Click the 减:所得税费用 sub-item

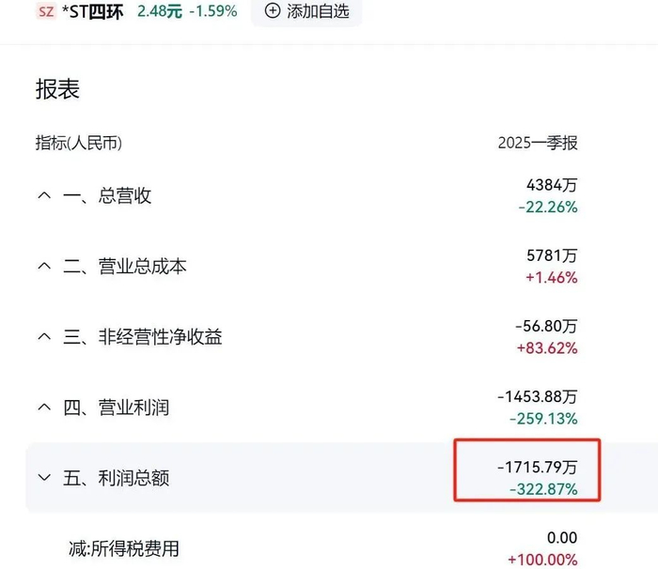(121, 548)
